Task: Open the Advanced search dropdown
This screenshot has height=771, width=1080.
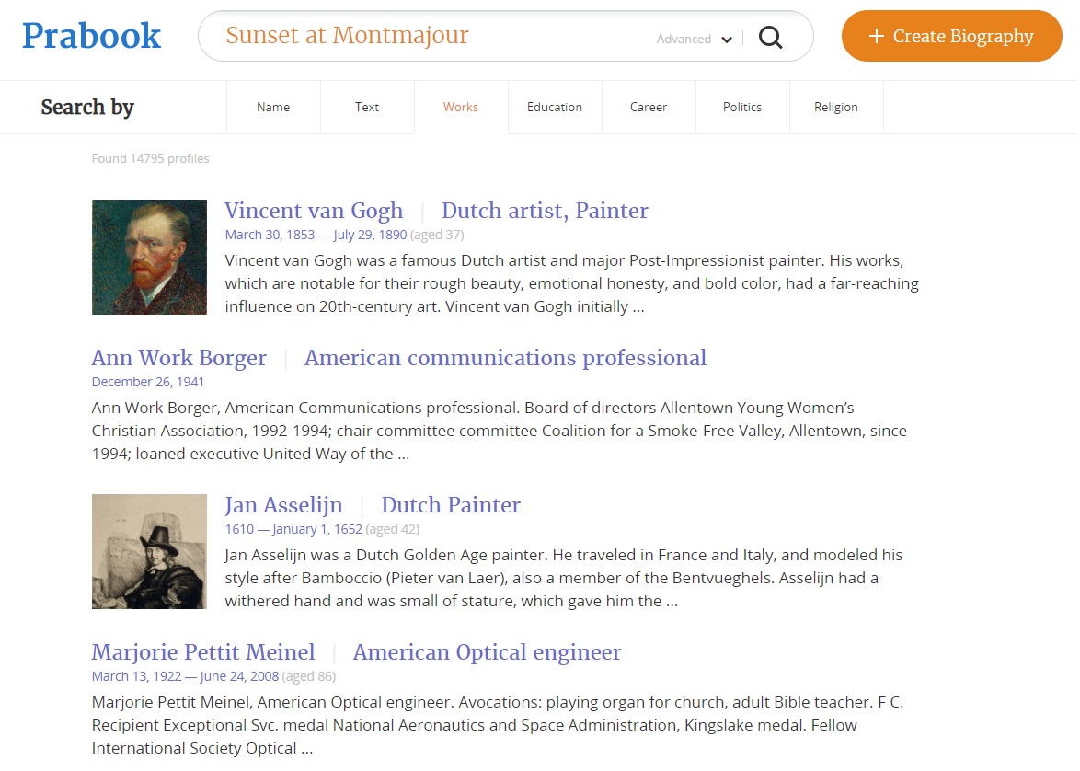Action: coord(694,40)
